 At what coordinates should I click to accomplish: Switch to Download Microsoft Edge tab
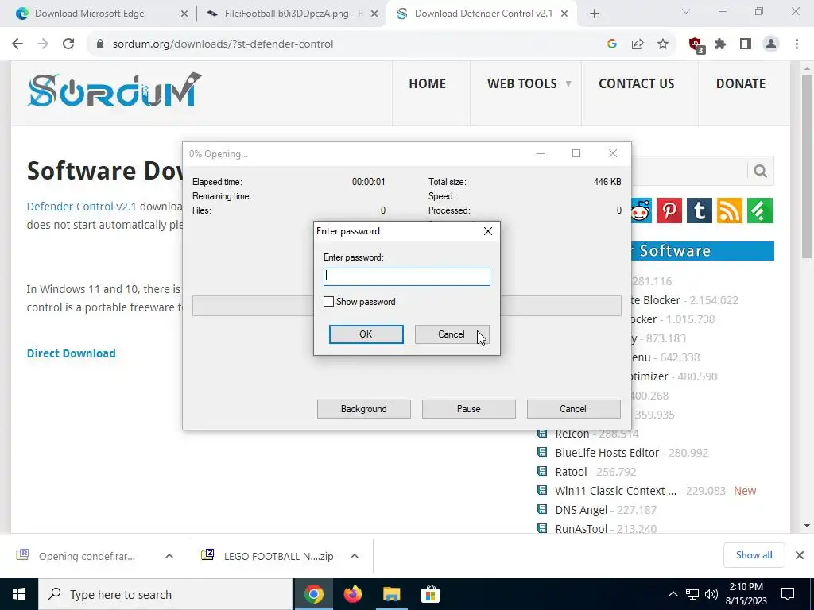coord(89,14)
